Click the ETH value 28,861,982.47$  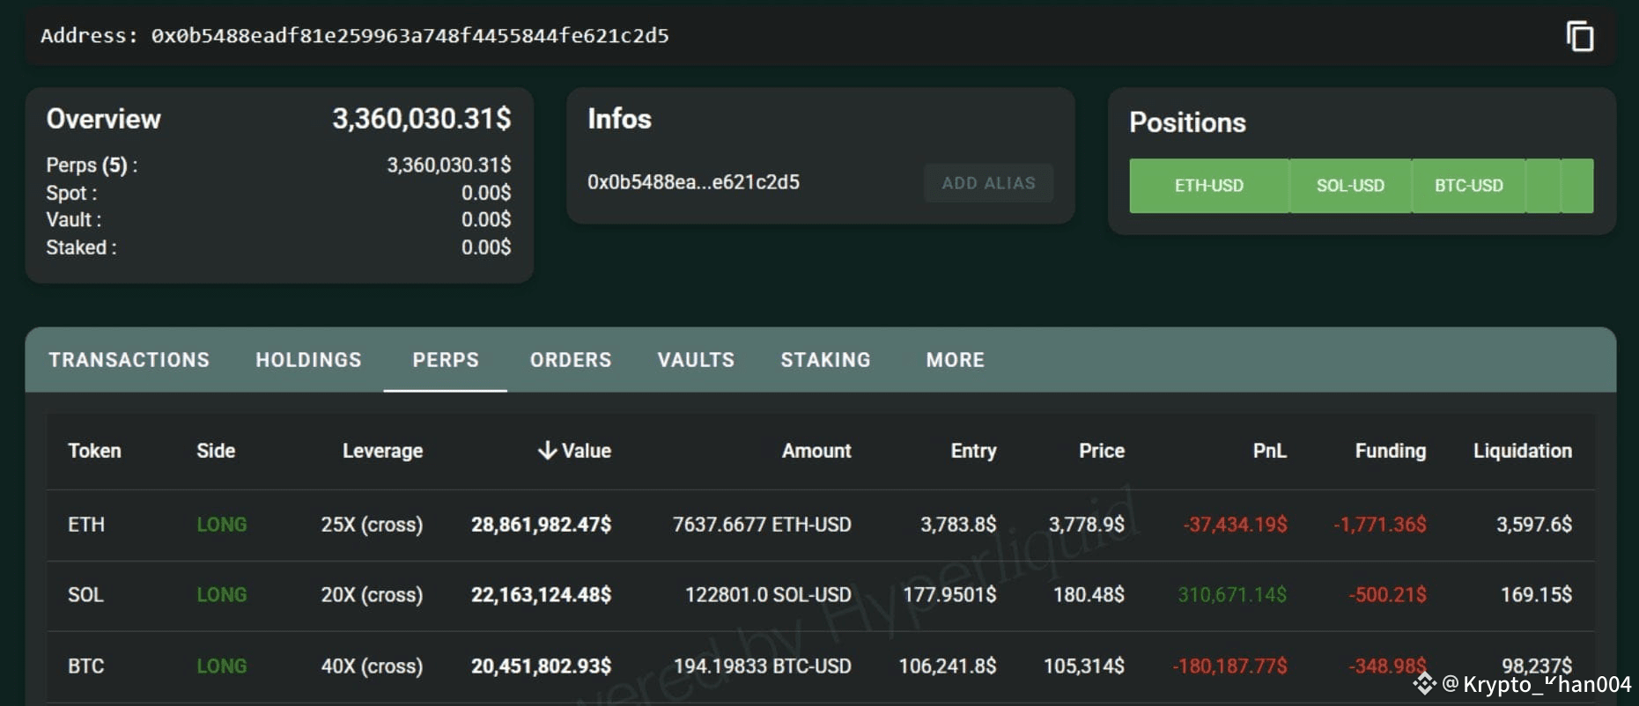pyautogui.click(x=541, y=525)
